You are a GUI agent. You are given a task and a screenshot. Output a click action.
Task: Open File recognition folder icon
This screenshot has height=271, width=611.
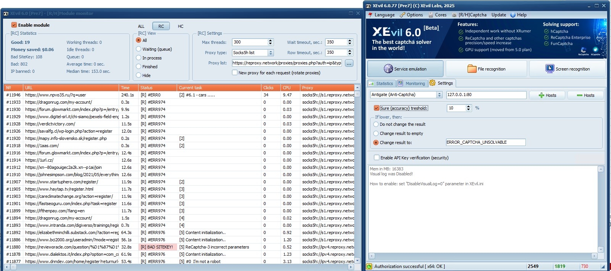click(x=472, y=69)
